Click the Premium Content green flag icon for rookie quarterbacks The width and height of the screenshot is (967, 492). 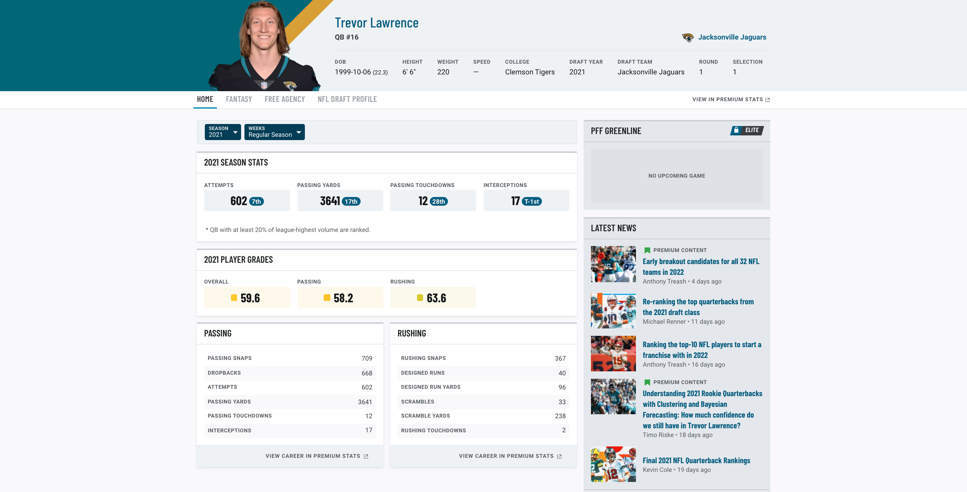[x=647, y=381]
